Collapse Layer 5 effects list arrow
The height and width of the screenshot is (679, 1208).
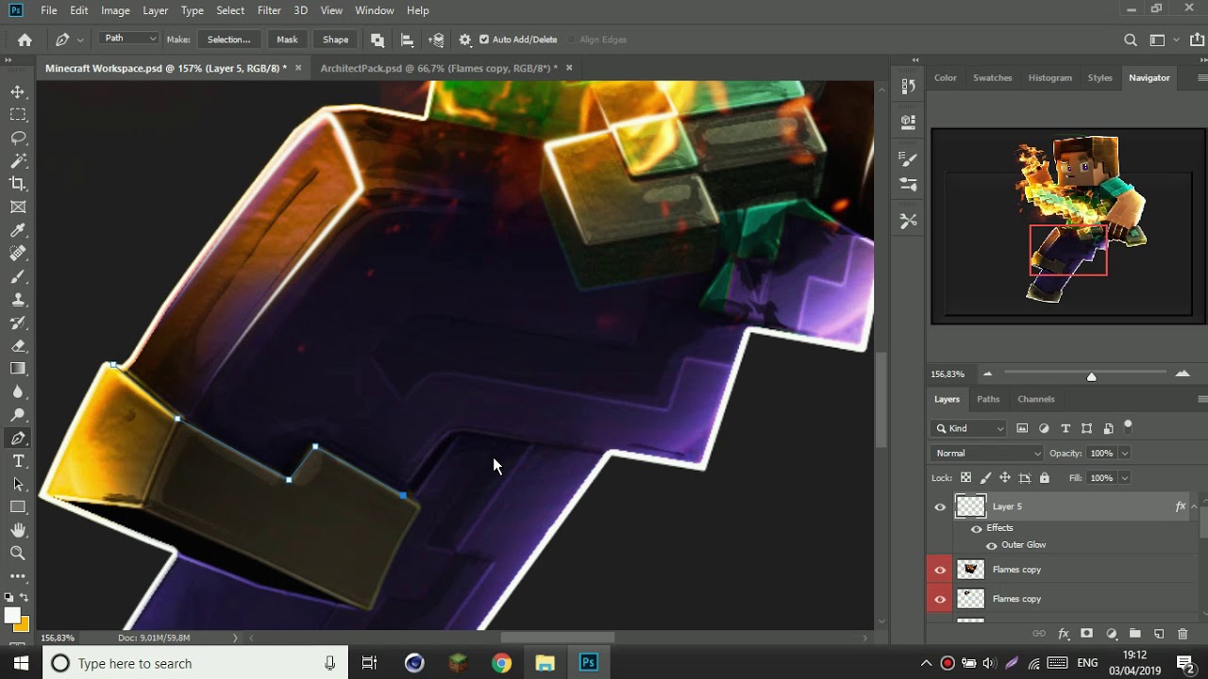pos(1195,506)
